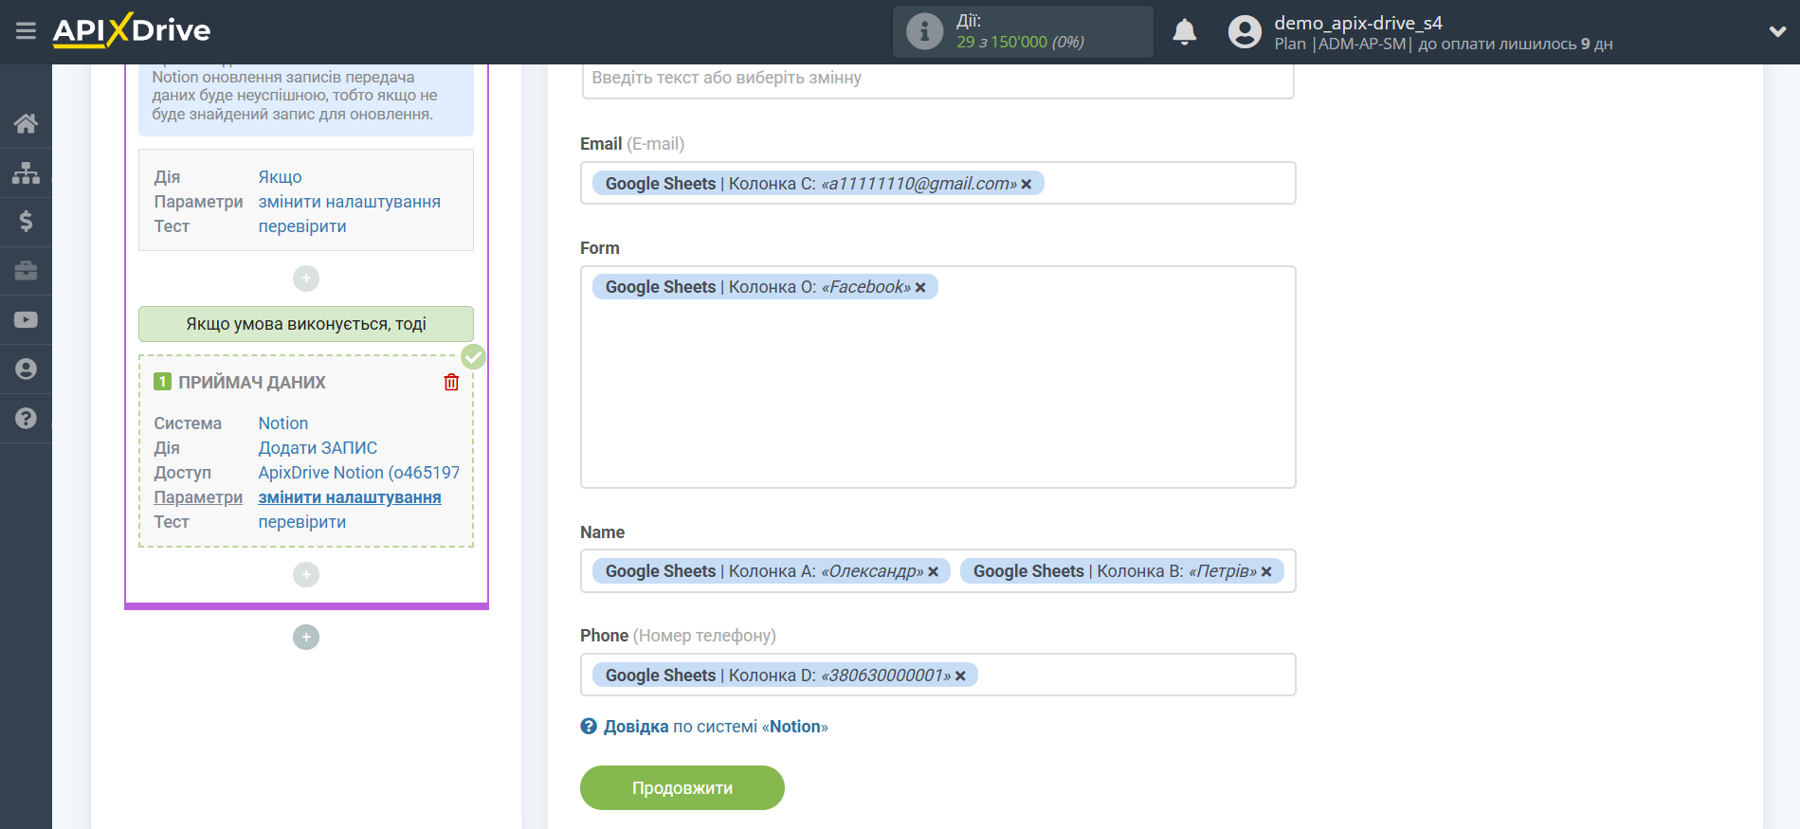Open the hamburger menu
Screen dimensions: 1800x829
[x=26, y=31]
